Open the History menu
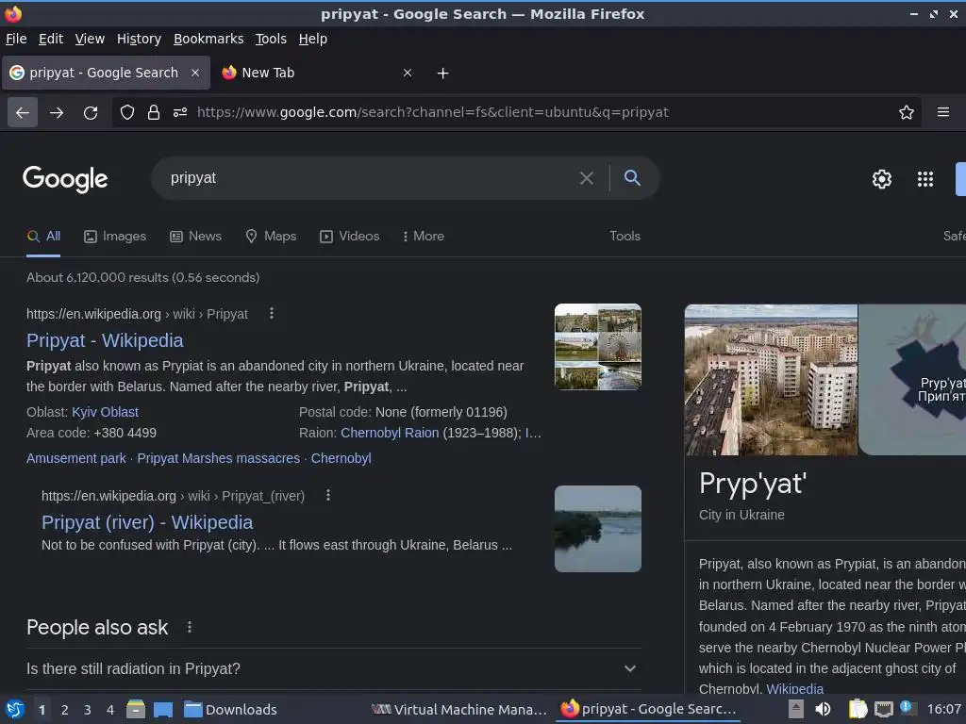Screen dimensions: 966x724 coord(139,39)
